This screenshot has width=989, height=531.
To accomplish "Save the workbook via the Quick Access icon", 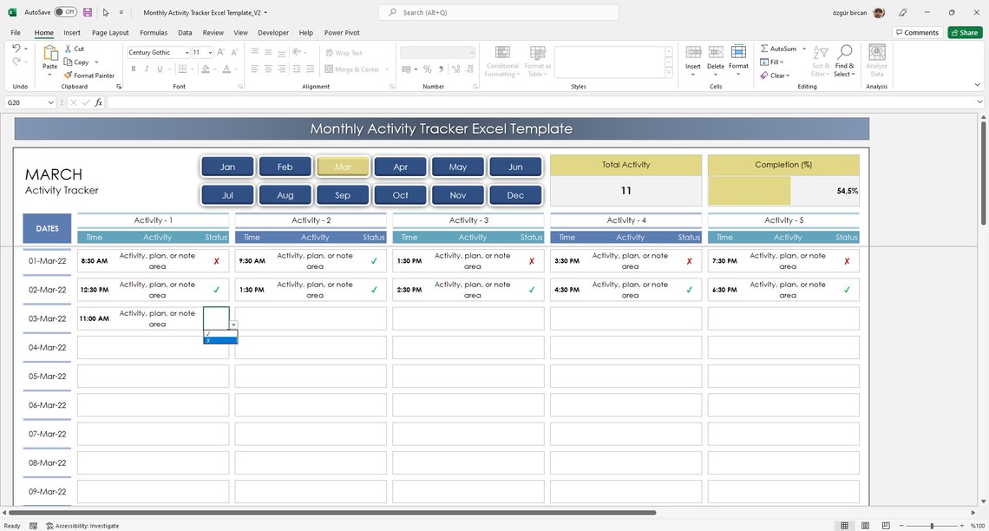I will [87, 12].
